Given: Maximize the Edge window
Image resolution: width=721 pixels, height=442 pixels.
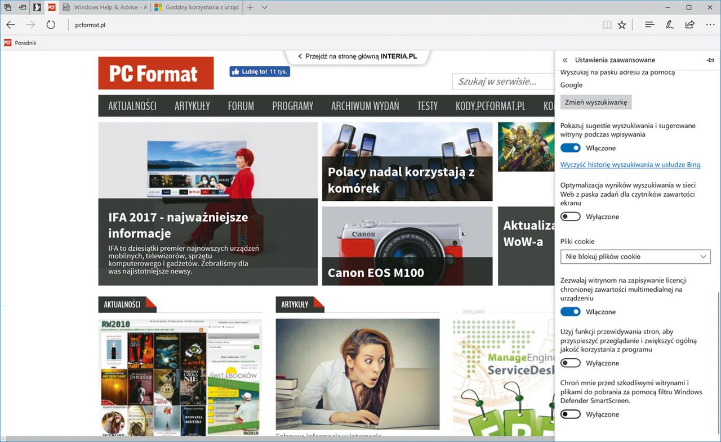Looking at the screenshot, I should coord(688,7).
